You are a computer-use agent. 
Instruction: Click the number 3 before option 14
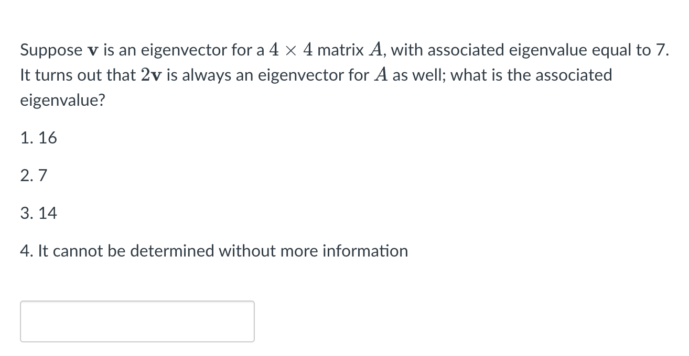tap(25, 213)
